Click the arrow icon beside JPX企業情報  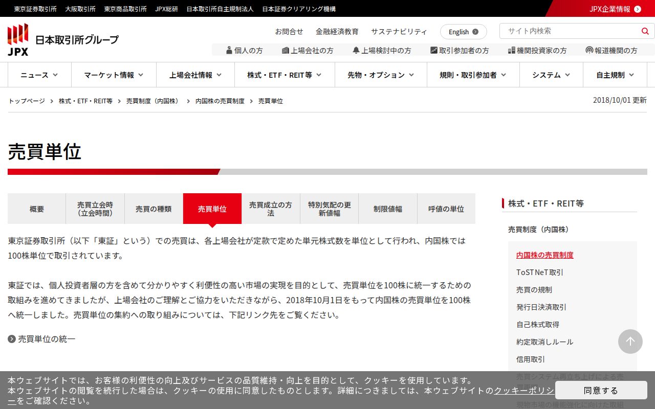(x=638, y=9)
